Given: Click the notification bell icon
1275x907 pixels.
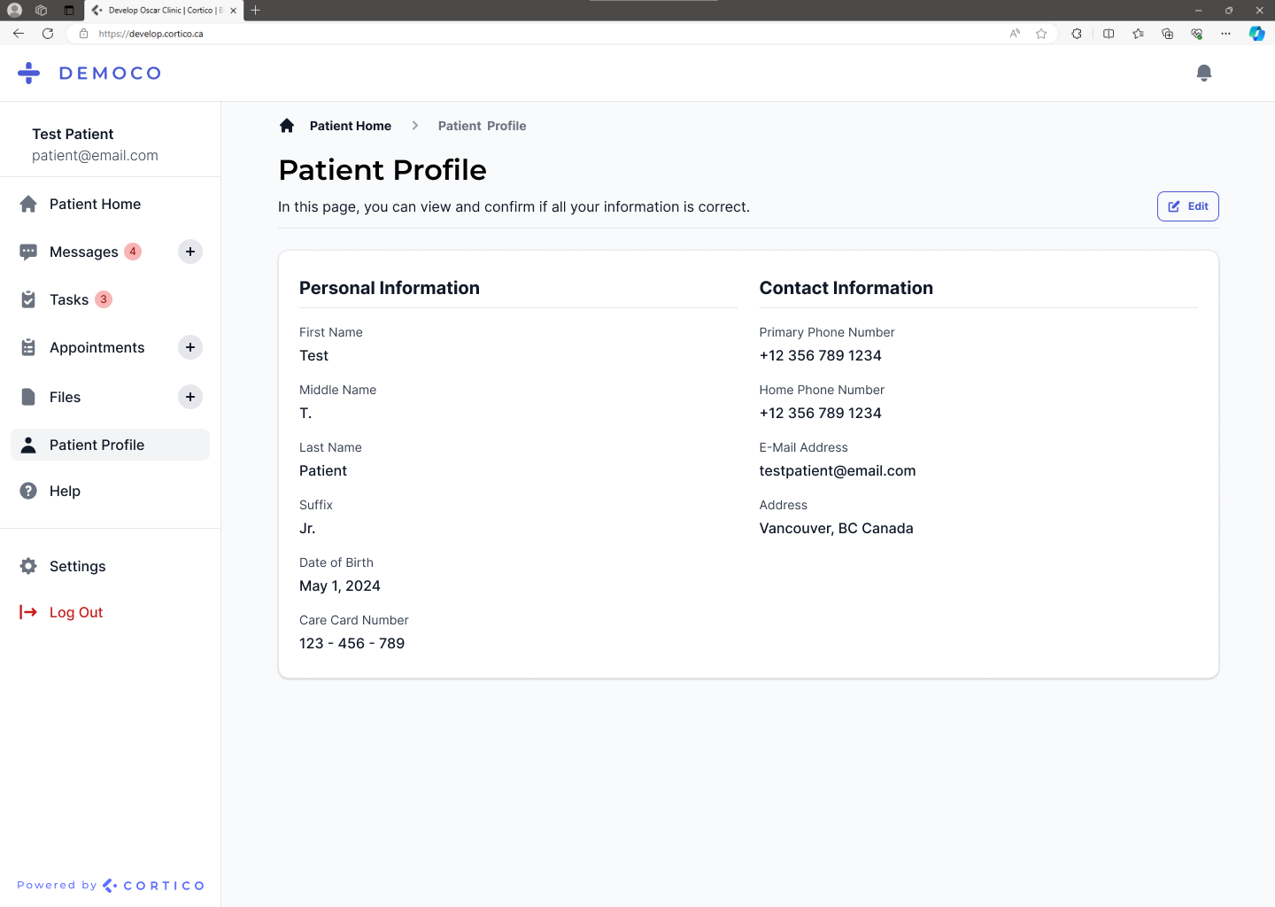Looking at the screenshot, I should click(x=1203, y=73).
